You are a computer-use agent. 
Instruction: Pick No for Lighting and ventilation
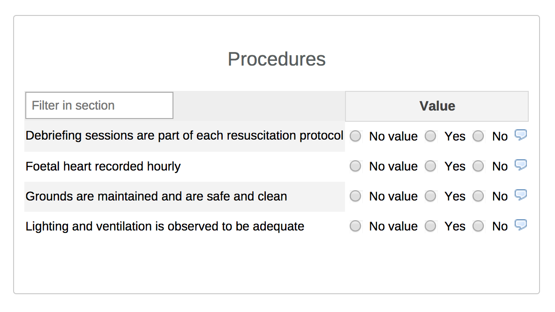pos(478,226)
